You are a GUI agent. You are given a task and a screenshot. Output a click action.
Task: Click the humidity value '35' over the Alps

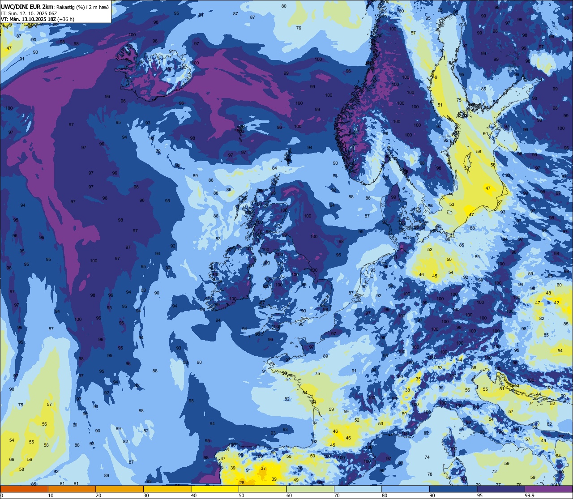[x=418, y=379]
